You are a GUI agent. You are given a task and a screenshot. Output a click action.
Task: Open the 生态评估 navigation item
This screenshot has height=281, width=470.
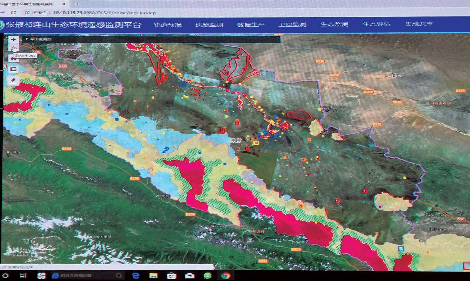click(376, 24)
